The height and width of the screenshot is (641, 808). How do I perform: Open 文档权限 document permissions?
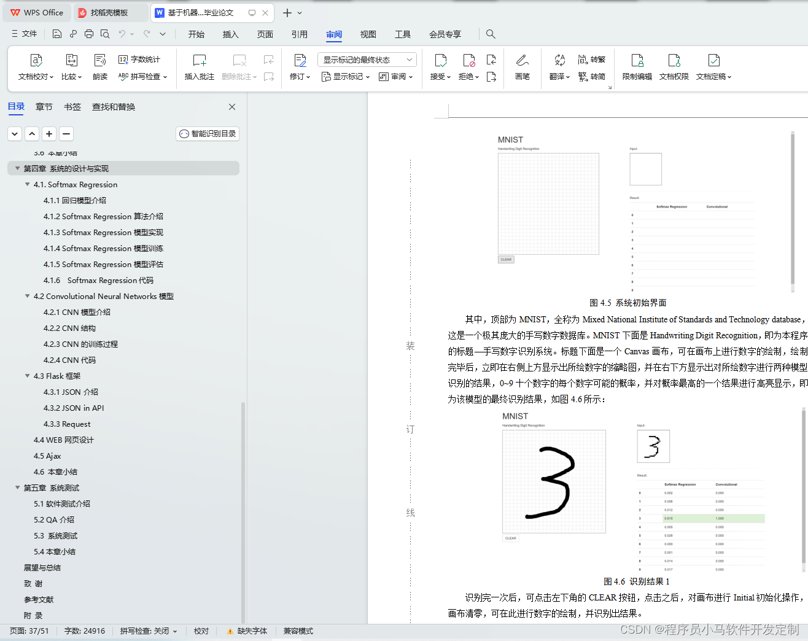pos(674,68)
